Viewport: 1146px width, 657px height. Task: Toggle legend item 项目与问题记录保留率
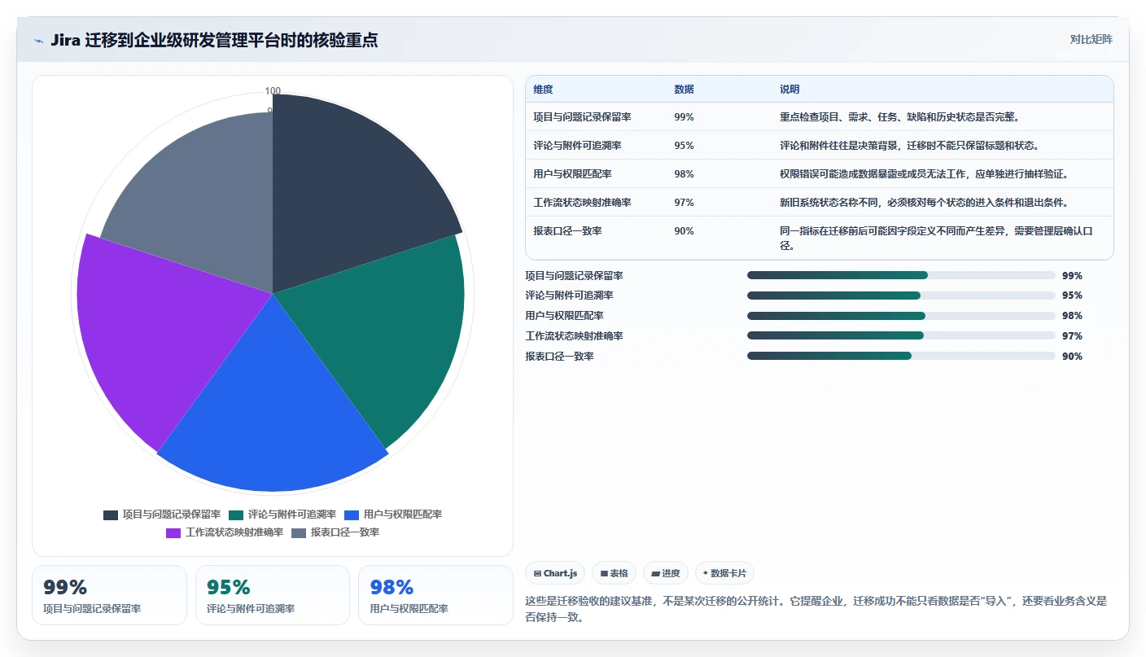pos(162,515)
